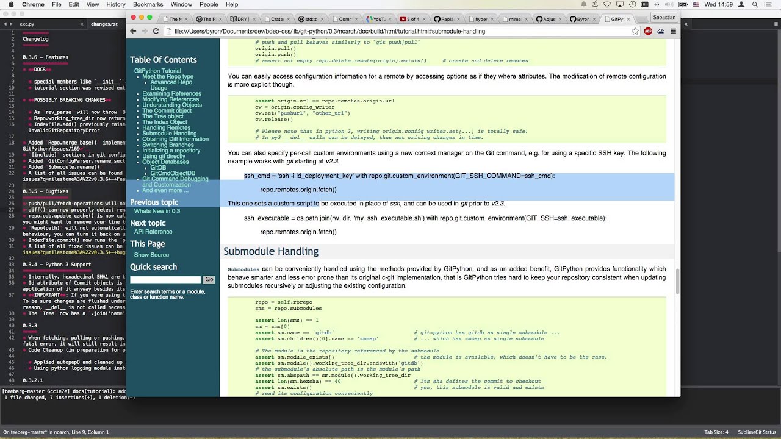Open 'GitPython Tutorial' contents link
The width and height of the screenshot is (781, 439).
pyautogui.click(x=157, y=71)
